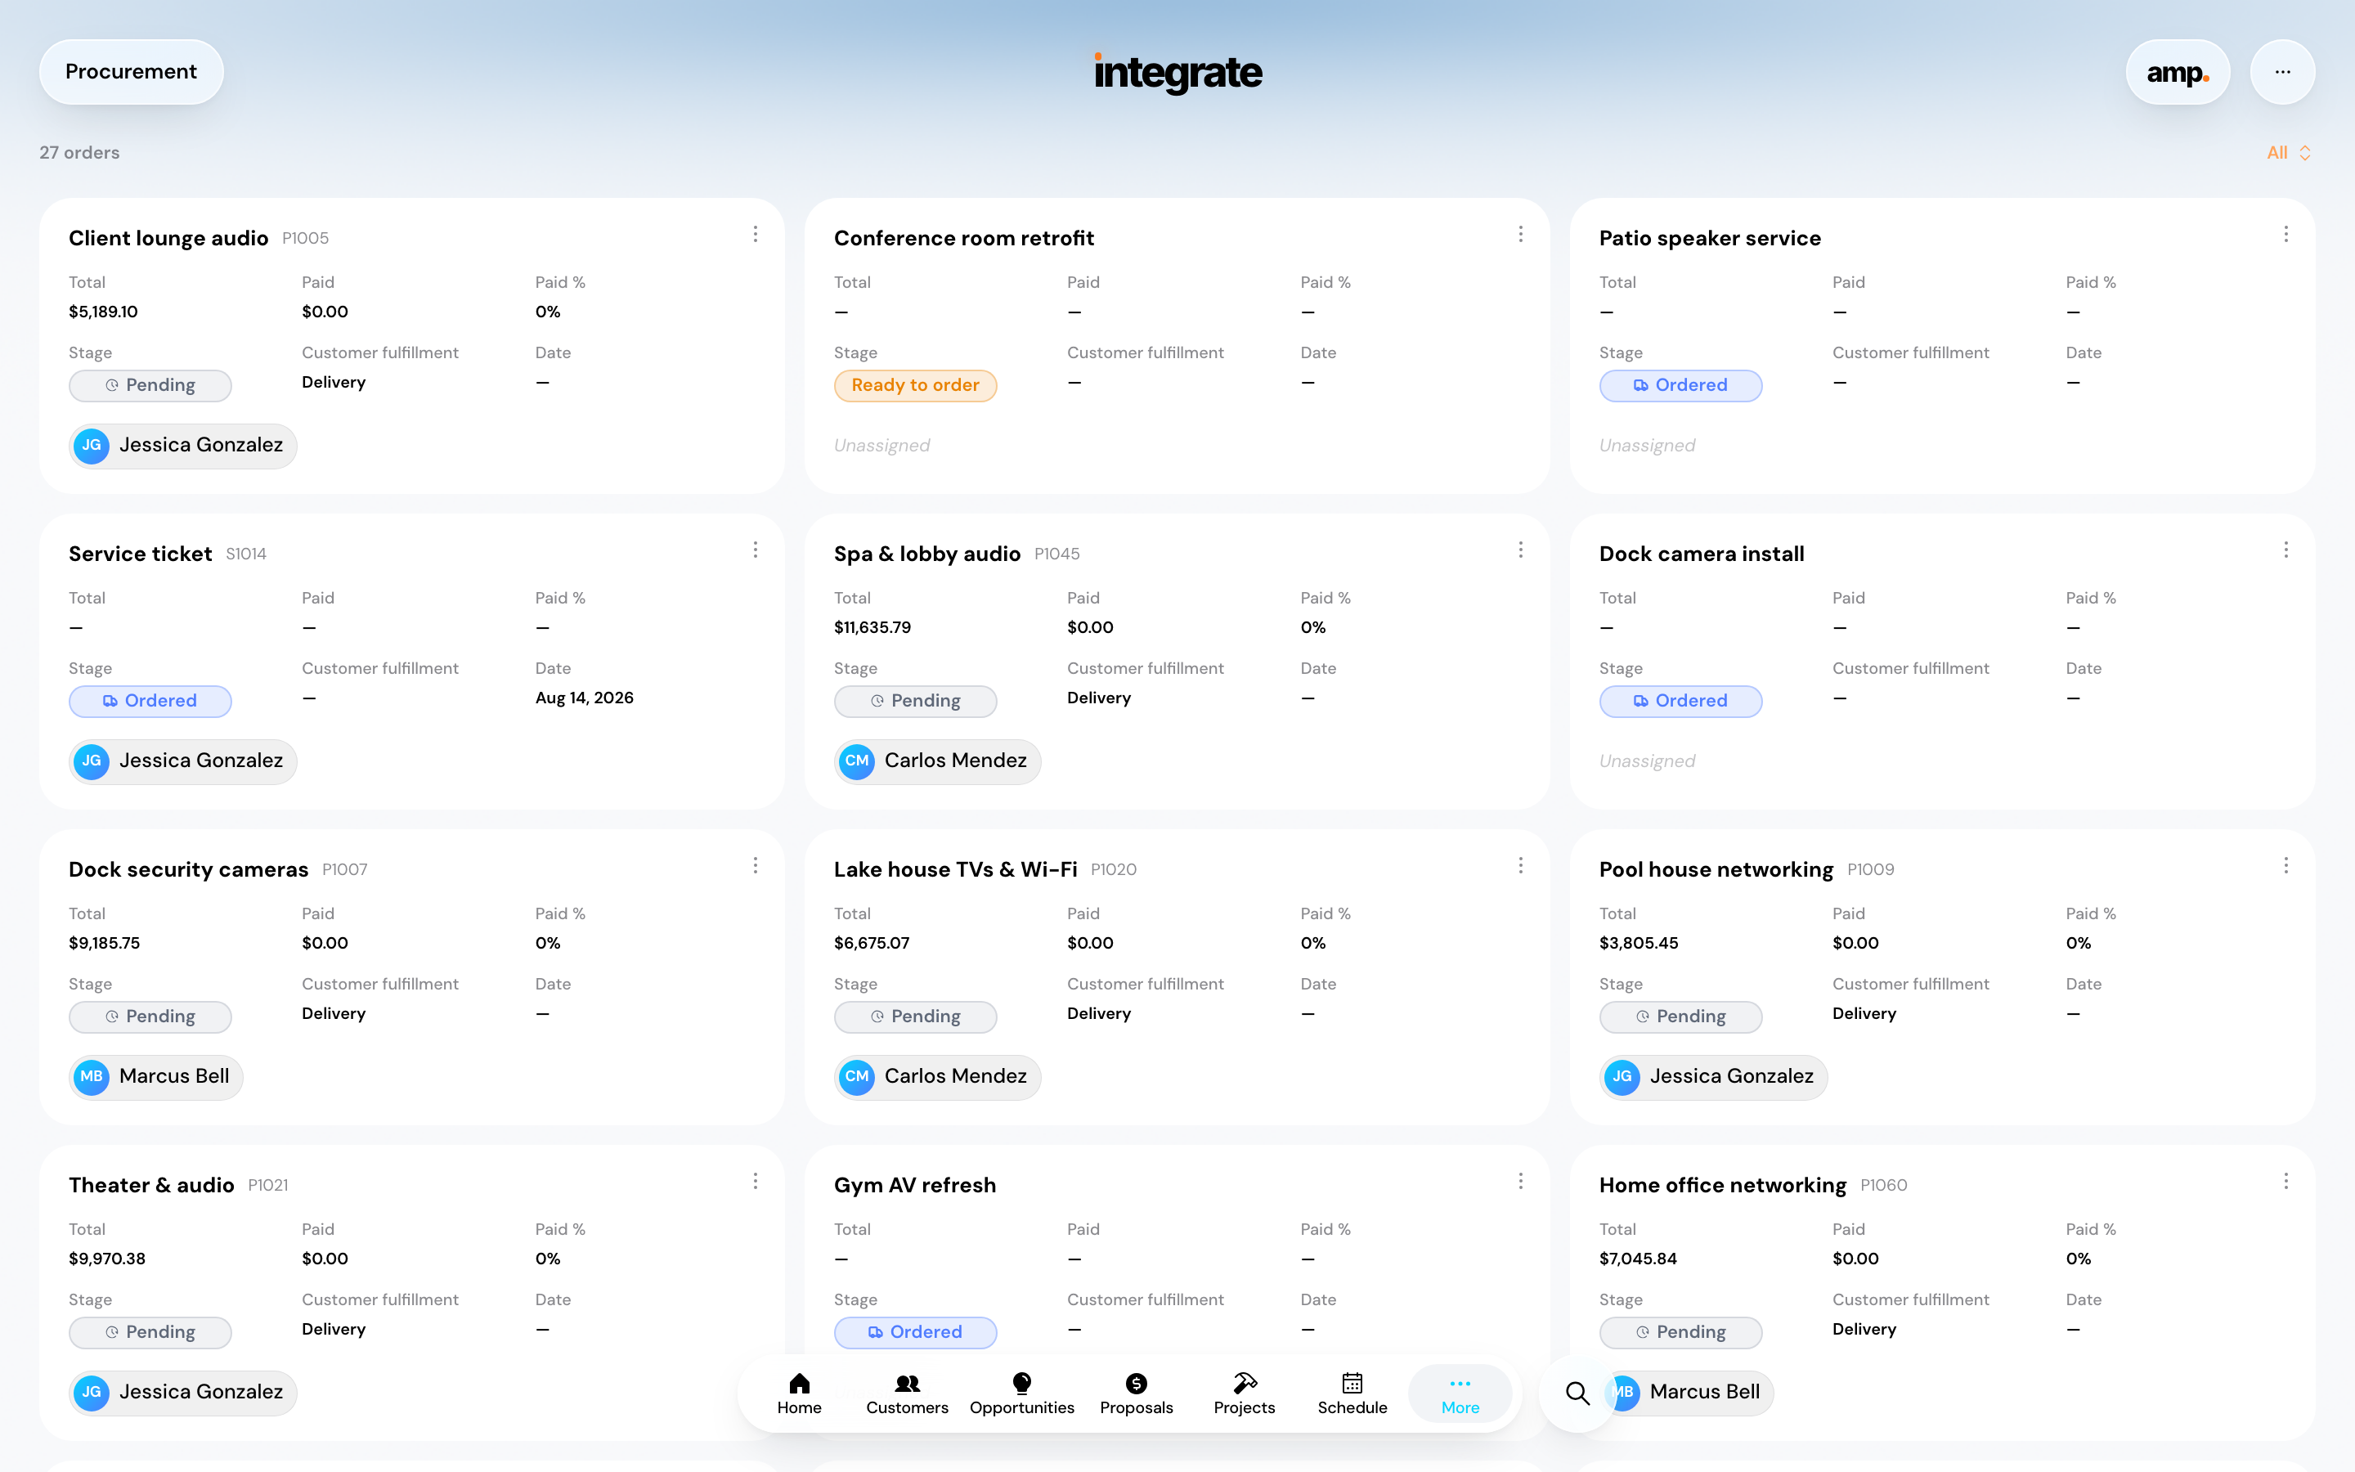Open the All filter dropdown
The height and width of the screenshot is (1472, 2355).
click(x=2288, y=153)
